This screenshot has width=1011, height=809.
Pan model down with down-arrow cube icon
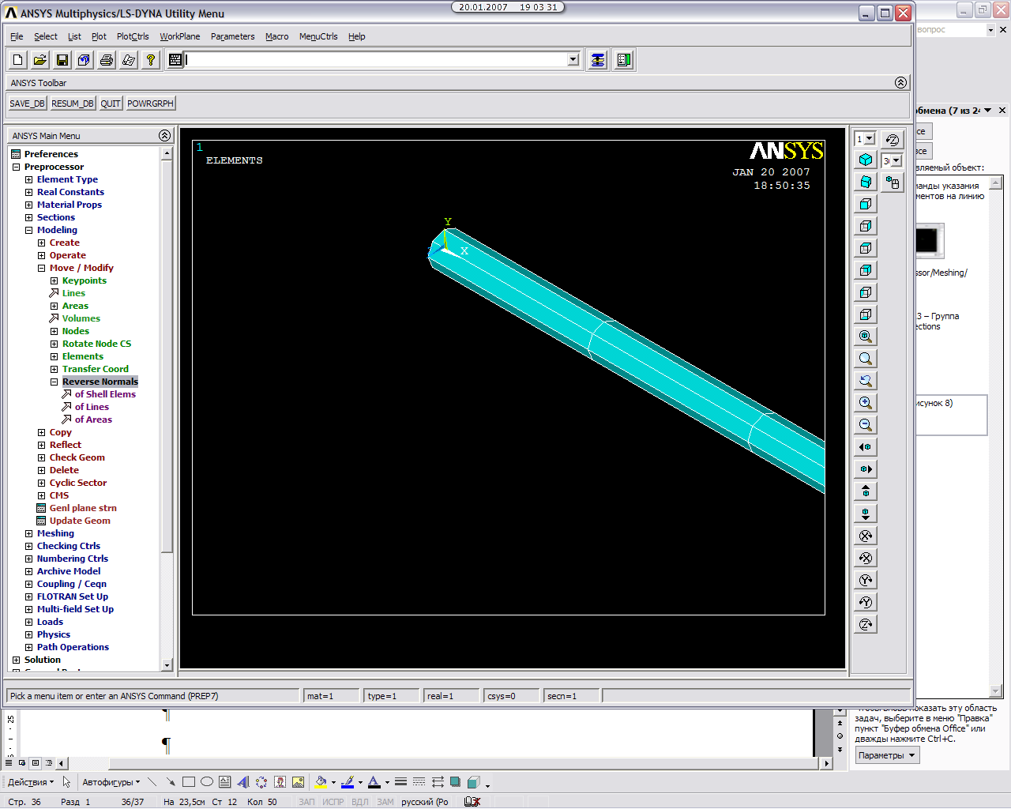[866, 514]
